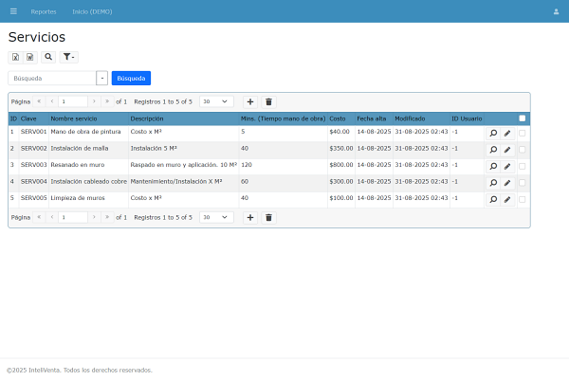
Task: Edit the Resanado en muro service
Action: 506,166
